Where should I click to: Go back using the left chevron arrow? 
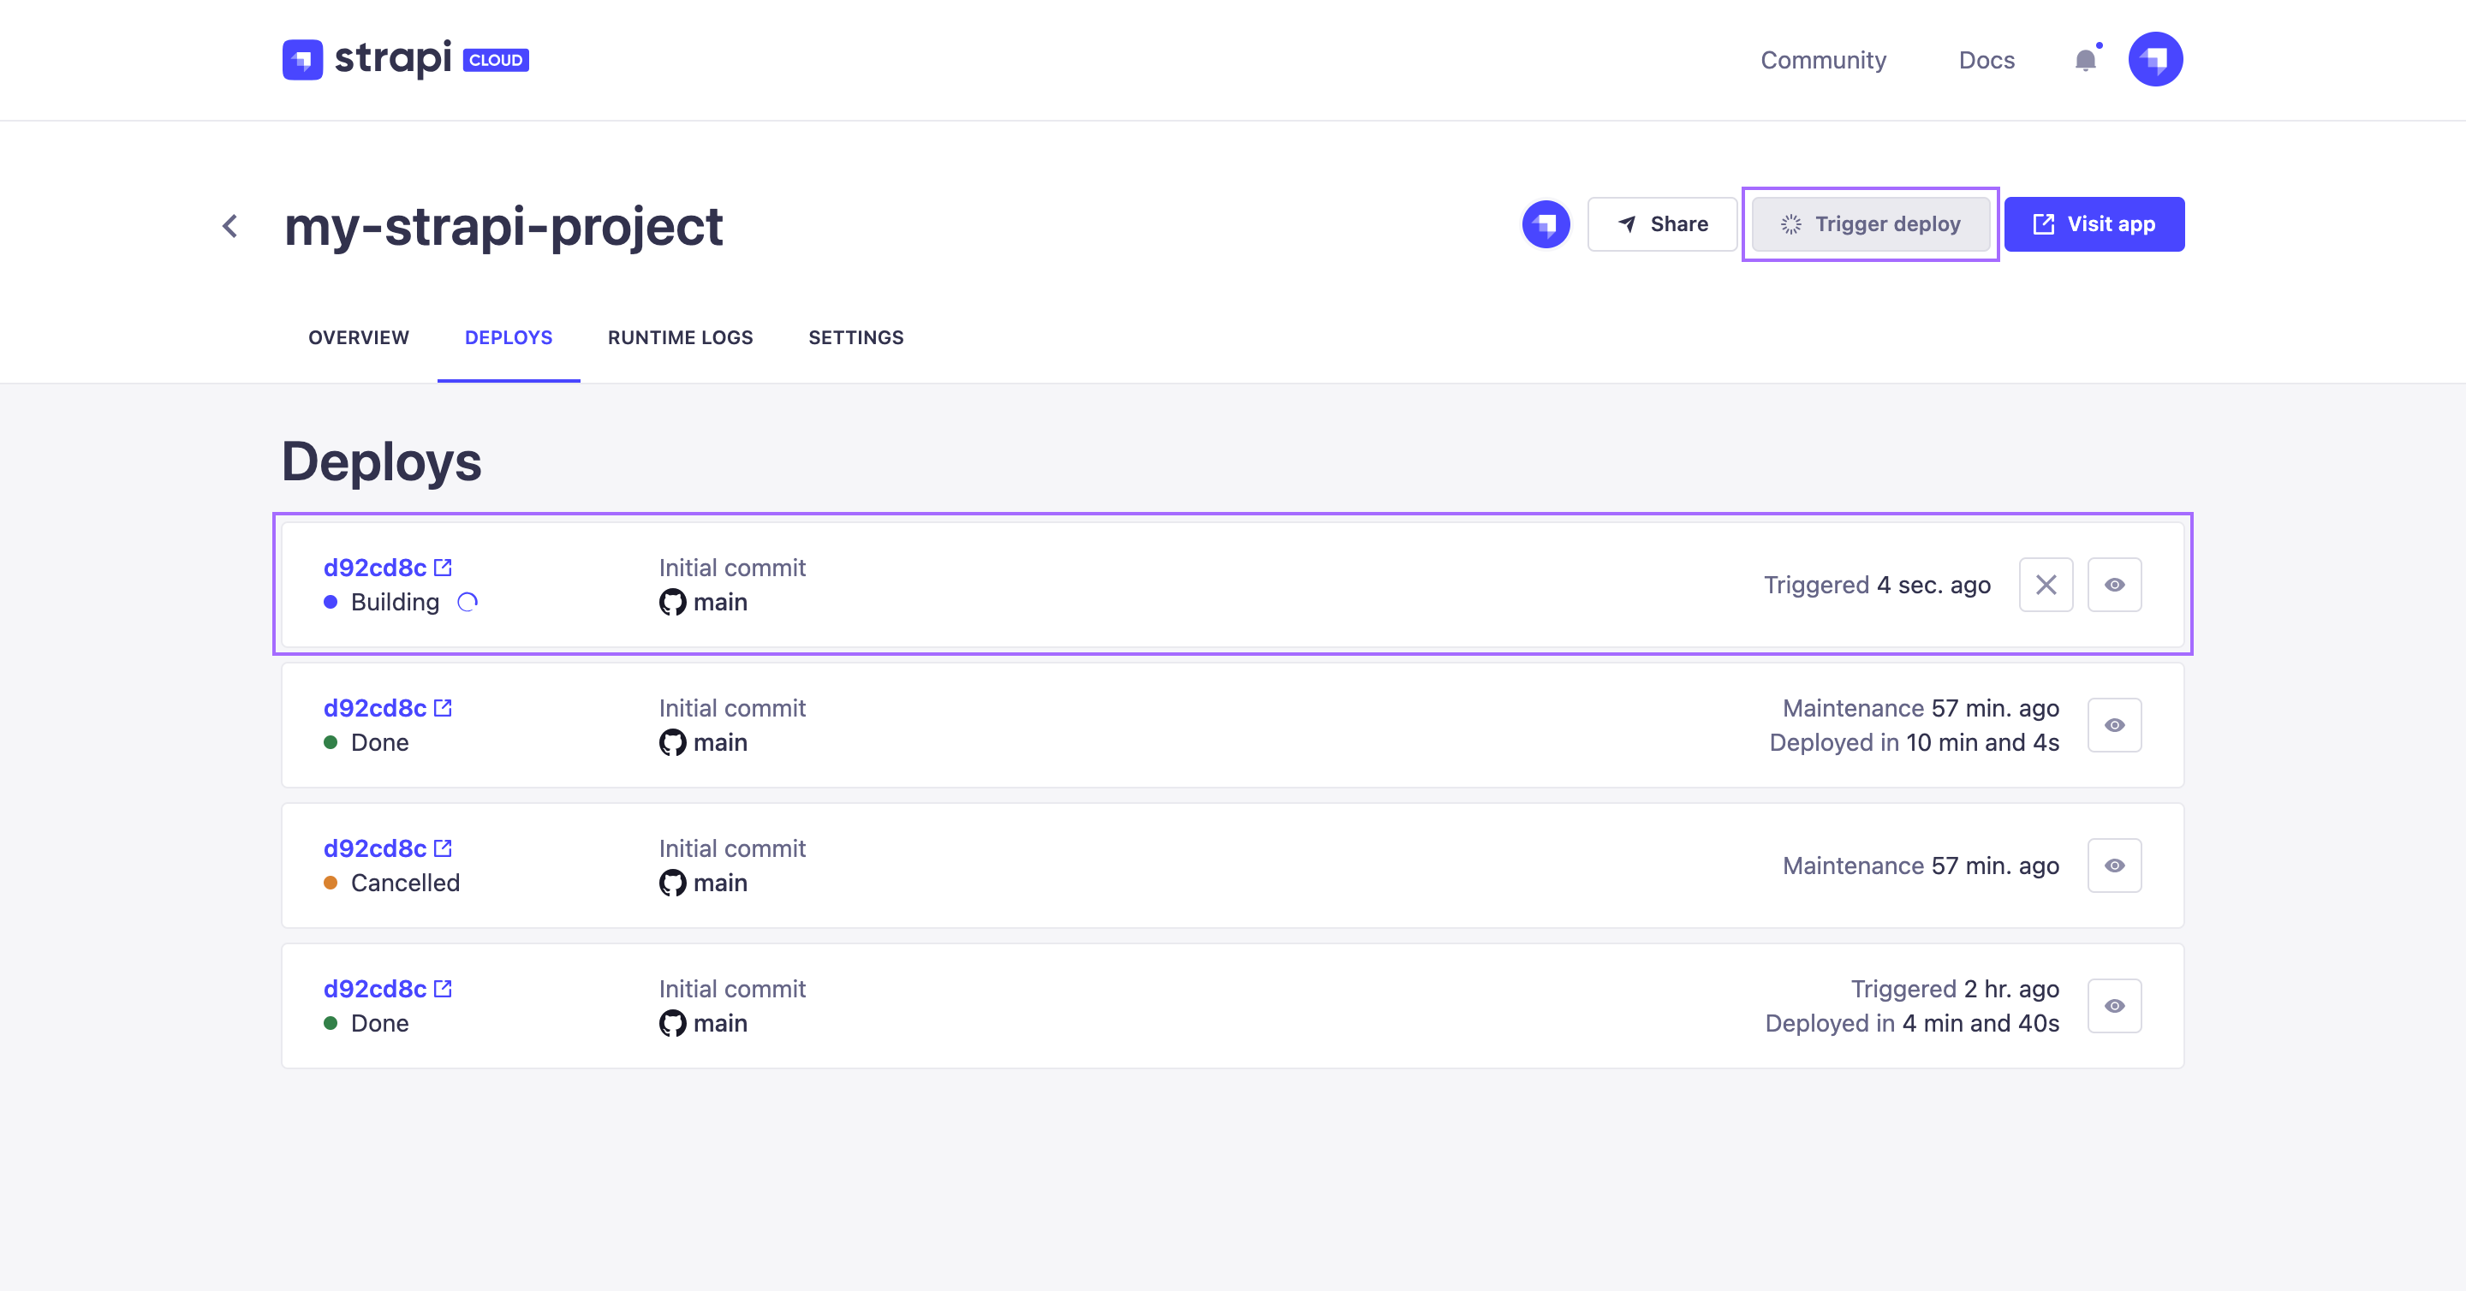(229, 226)
